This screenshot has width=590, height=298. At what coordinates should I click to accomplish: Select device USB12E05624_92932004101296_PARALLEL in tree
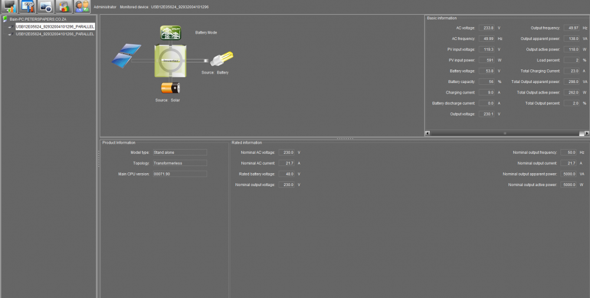click(x=55, y=27)
